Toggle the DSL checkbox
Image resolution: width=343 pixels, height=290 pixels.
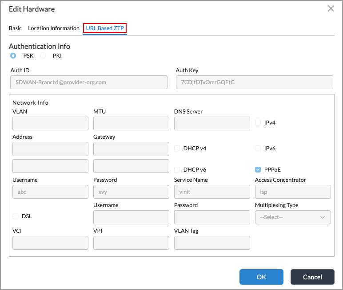[16, 216]
